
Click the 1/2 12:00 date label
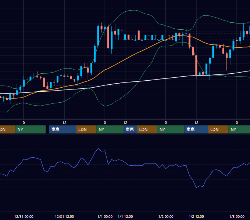point(196,216)
